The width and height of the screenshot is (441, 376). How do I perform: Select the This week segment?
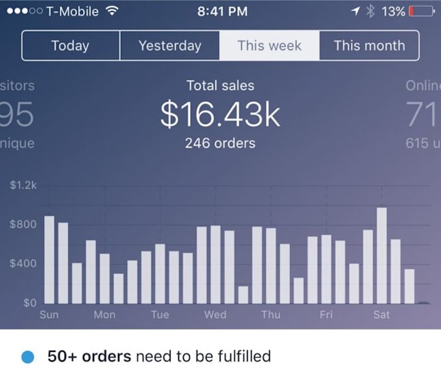pyautogui.click(x=269, y=46)
